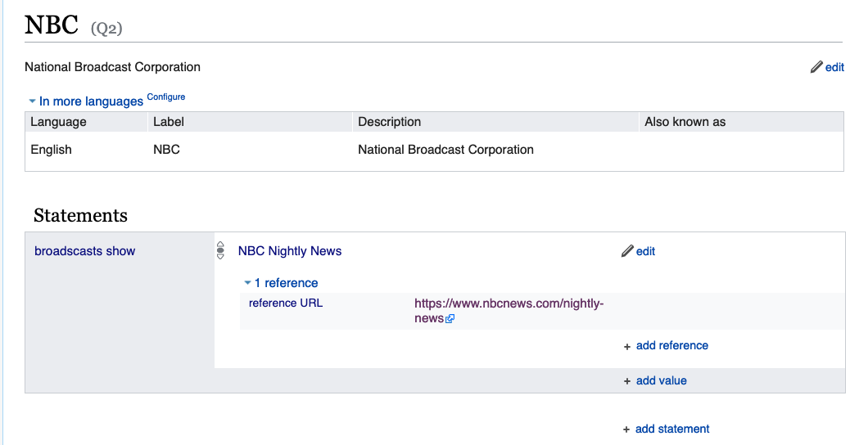Screen dimensions: 859x445
Task: Click the plus icon beside add statement
Action: (x=626, y=429)
